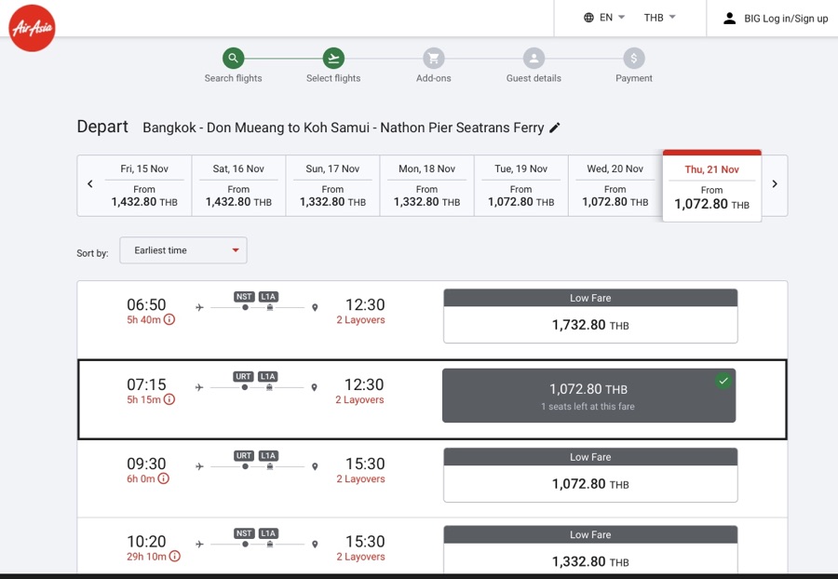View 2 Layovers for 10:20 flight
Viewport: 838px width, 579px height.
click(x=360, y=557)
